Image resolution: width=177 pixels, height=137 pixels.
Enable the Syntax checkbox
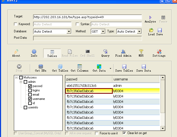click(77, 24)
